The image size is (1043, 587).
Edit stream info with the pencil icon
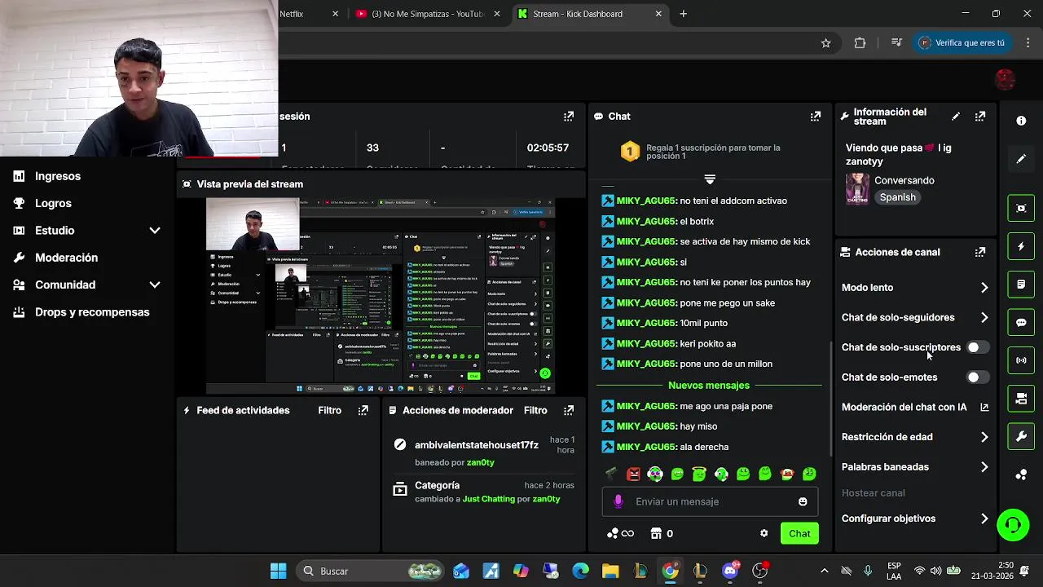pos(956,117)
